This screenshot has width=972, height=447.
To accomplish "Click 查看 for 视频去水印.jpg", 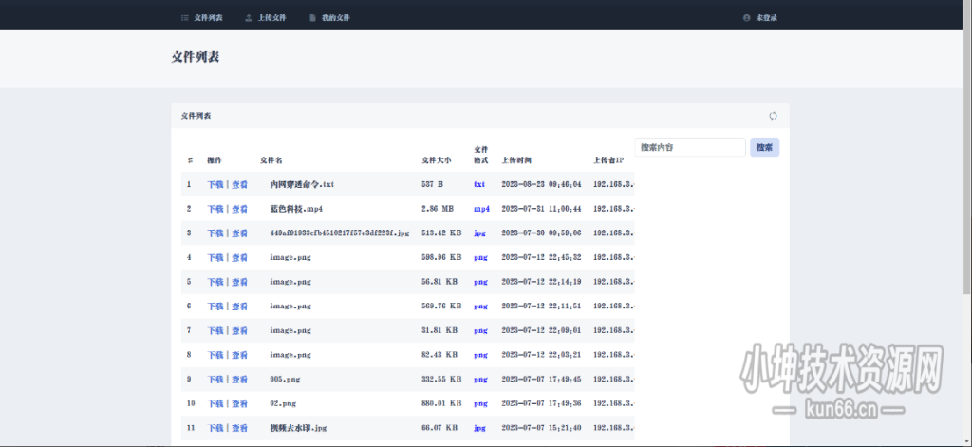I will click(240, 428).
